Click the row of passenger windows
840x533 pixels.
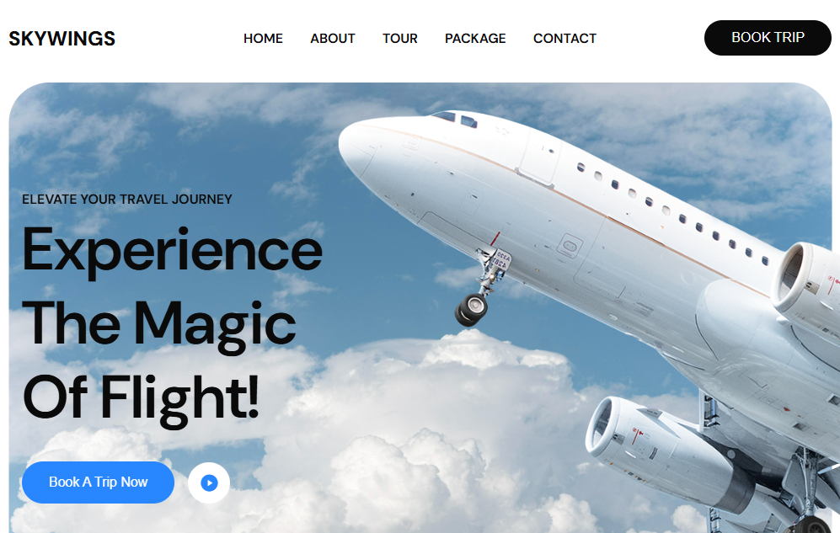674,214
